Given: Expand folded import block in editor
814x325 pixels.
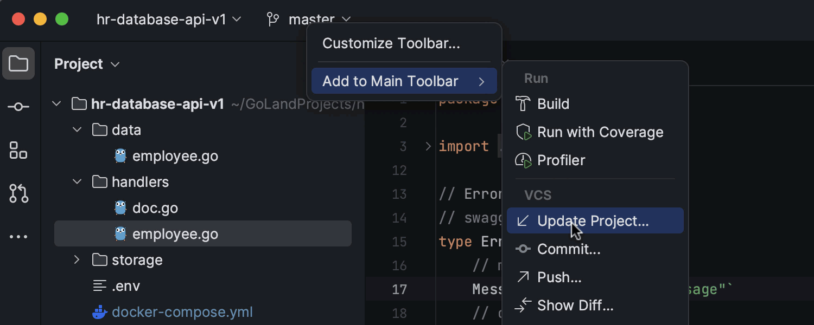Looking at the screenshot, I should pos(428,146).
